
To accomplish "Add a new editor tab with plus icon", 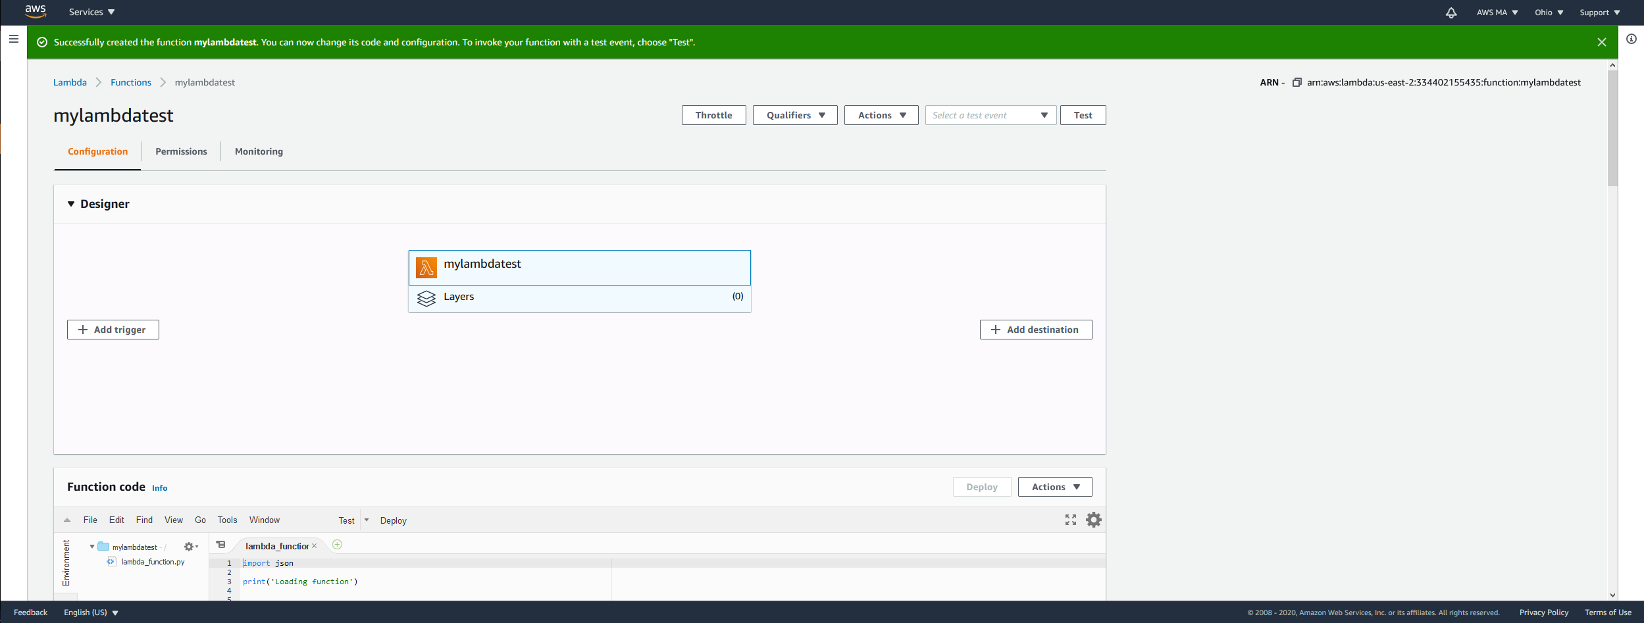I will click(338, 544).
